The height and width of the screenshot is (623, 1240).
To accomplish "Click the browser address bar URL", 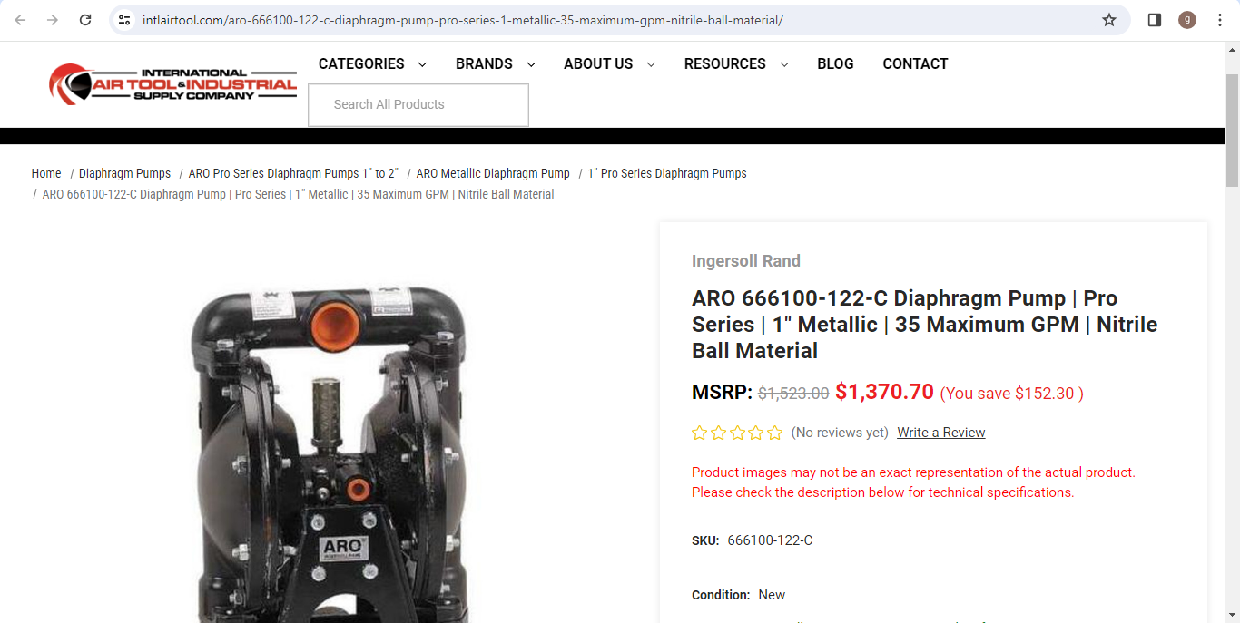I will click(x=463, y=20).
